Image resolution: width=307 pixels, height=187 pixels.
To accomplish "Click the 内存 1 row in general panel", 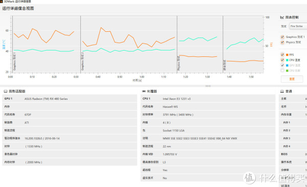I will 293,122.
